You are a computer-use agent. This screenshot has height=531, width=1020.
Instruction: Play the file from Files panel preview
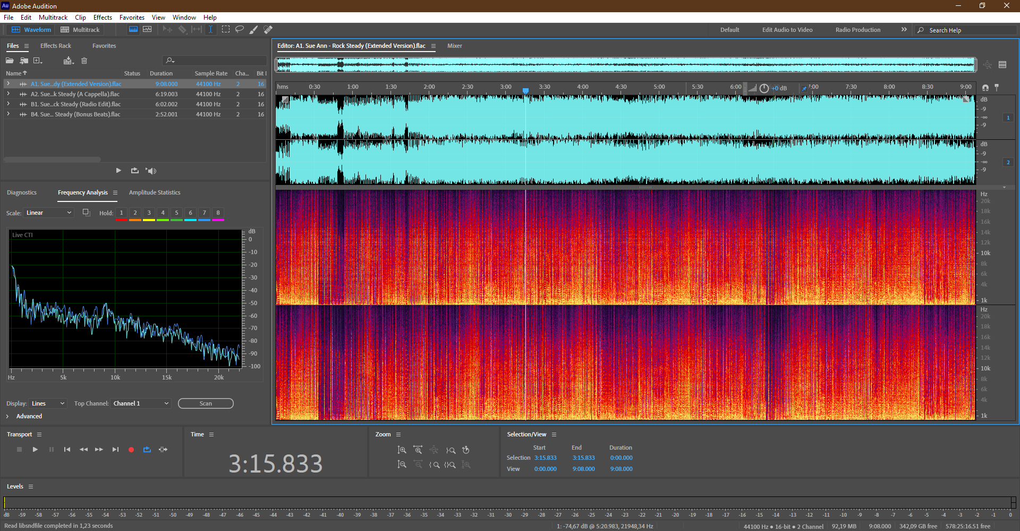[118, 171]
